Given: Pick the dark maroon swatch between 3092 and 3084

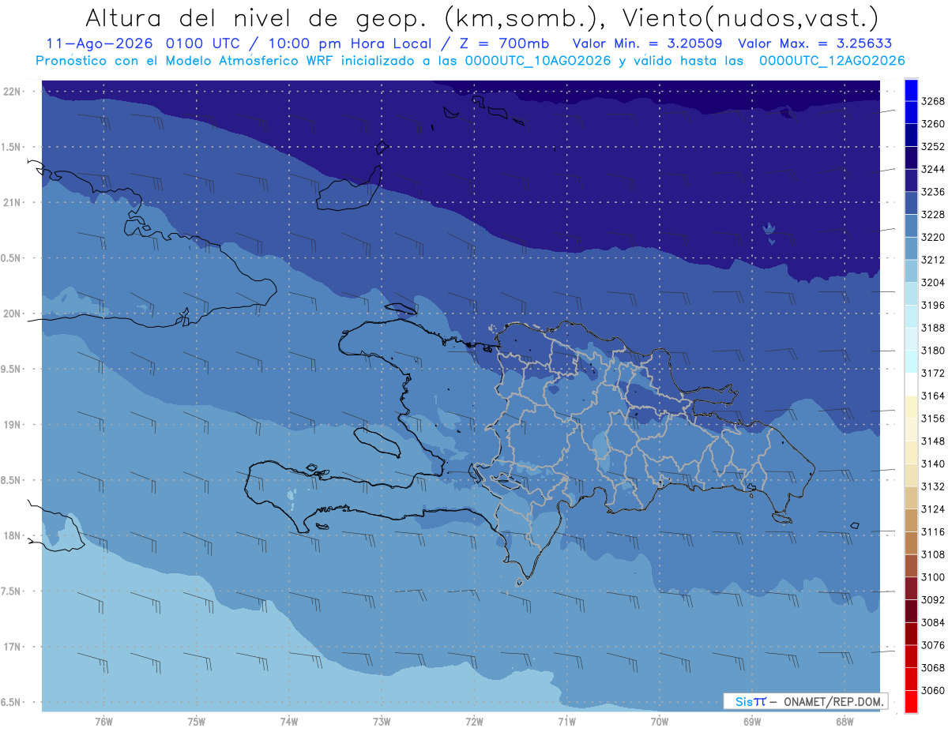Looking at the screenshot, I should tap(911, 610).
